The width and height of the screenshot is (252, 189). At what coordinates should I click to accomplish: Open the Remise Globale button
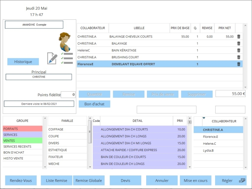point(89,181)
